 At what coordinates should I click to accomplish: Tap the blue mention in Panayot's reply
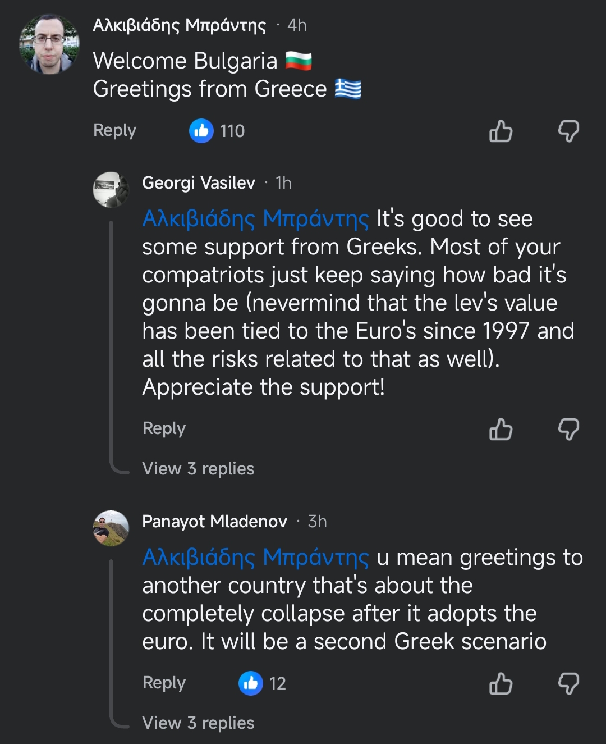coord(255,558)
